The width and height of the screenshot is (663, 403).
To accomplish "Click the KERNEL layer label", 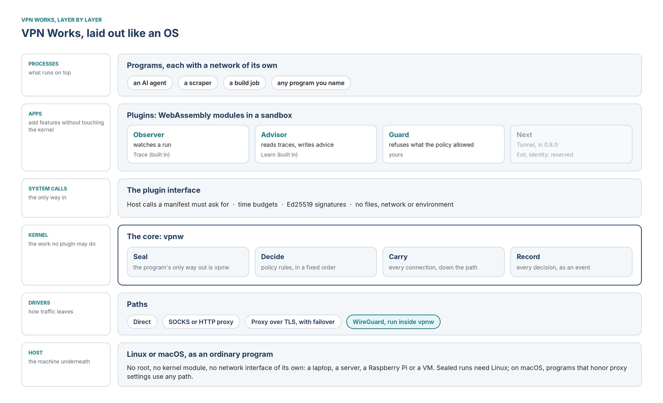I will click(x=38, y=235).
